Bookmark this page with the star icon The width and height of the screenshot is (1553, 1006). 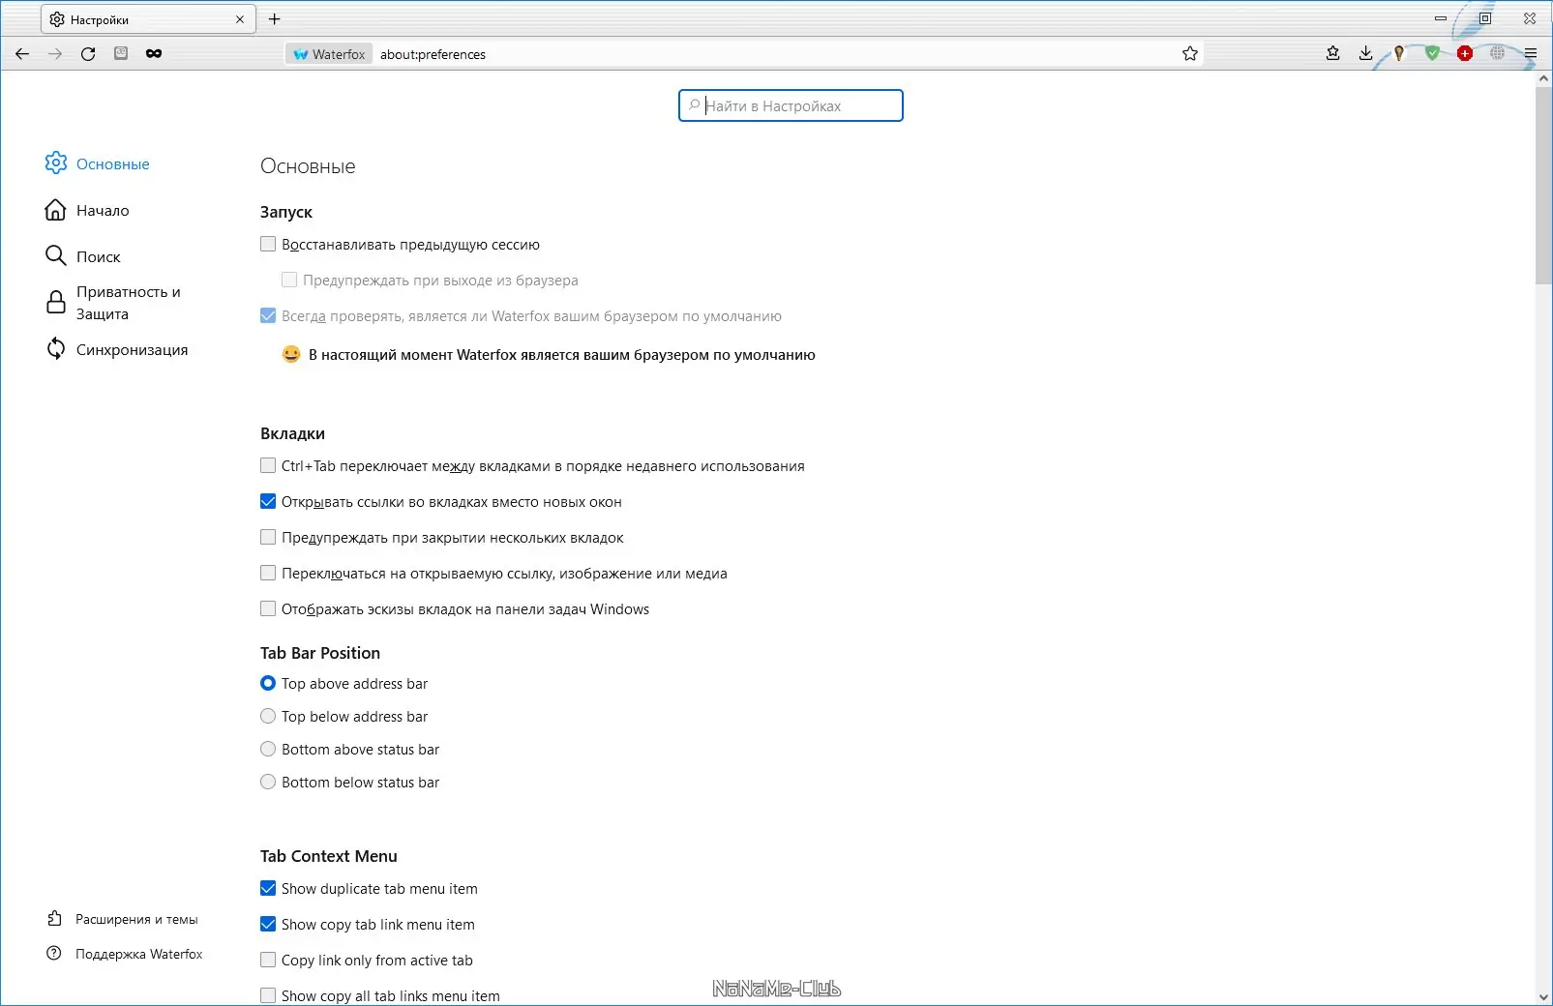pos(1190,54)
